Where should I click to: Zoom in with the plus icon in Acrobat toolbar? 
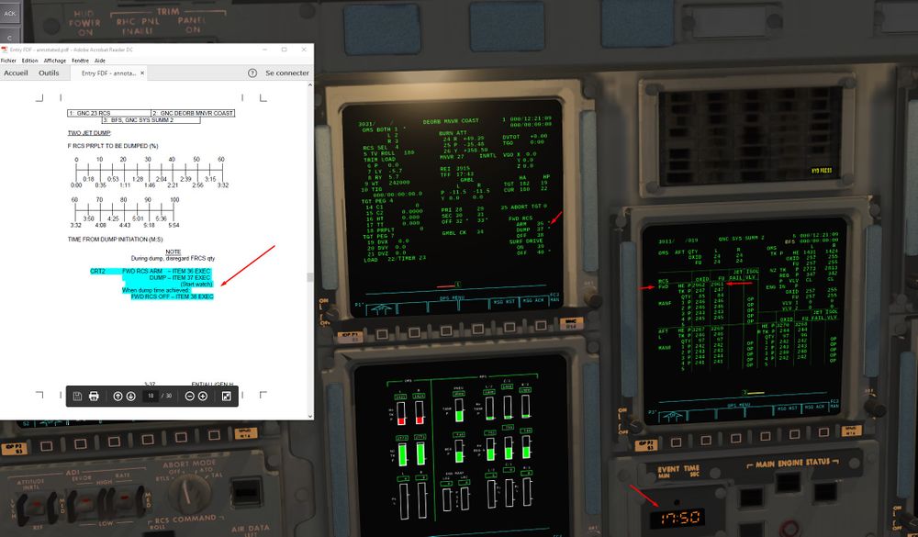pos(203,397)
